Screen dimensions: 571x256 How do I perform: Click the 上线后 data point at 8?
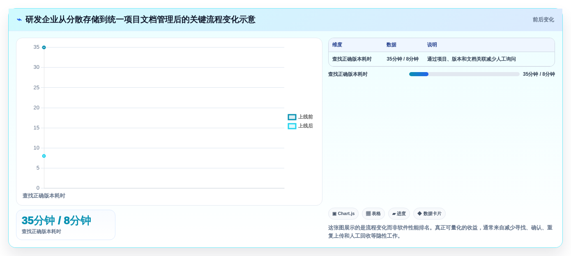(44, 156)
